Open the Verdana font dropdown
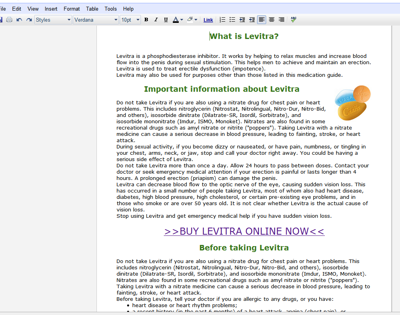Screen dimensions: 400x315 [96, 20]
